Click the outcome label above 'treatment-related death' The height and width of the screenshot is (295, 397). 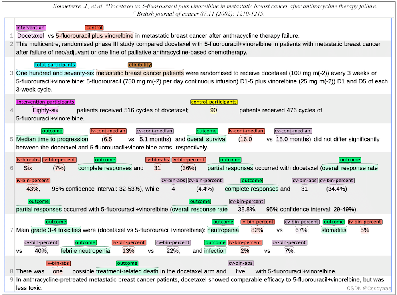127,263
